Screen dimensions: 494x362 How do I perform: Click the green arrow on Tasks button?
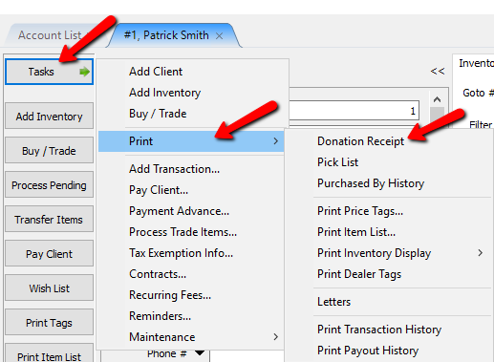click(x=84, y=72)
